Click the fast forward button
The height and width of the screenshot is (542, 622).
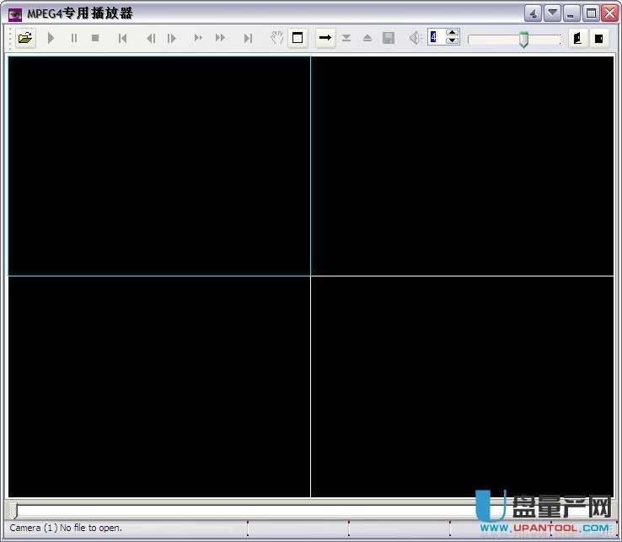(221, 38)
